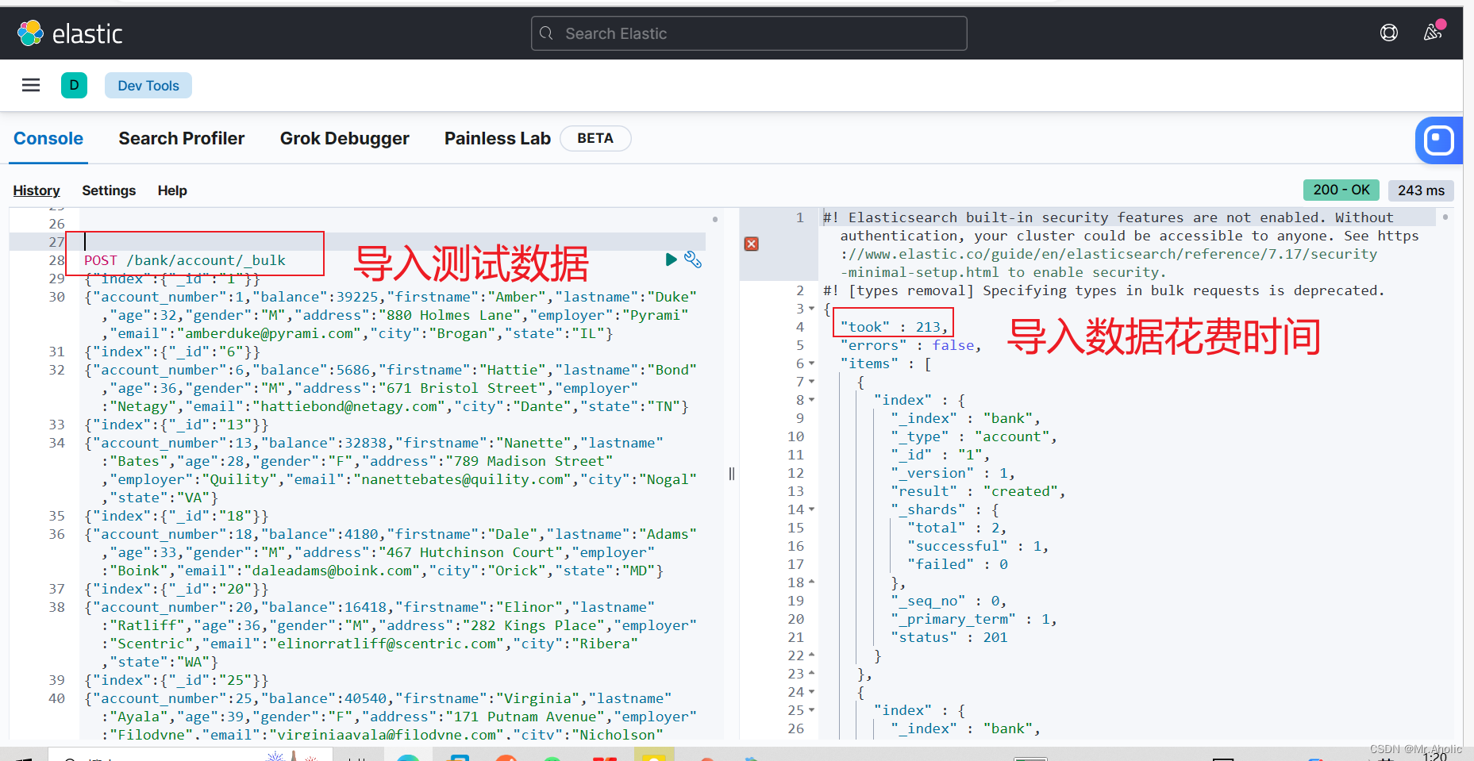Click the green D space avatar
Screen dimensions: 1474x761
(74, 85)
